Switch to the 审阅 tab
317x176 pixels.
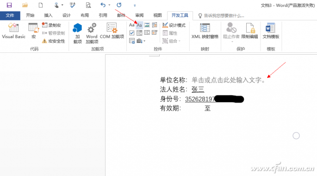coord(139,15)
